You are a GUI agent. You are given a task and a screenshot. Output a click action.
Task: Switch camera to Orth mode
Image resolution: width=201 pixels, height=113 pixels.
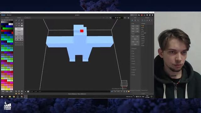[118, 91]
